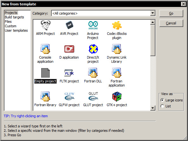The height and width of the screenshot is (141, 188).
Task: Click the 'TIP: Try right-clicking an item' text
Action: [26, 116]
